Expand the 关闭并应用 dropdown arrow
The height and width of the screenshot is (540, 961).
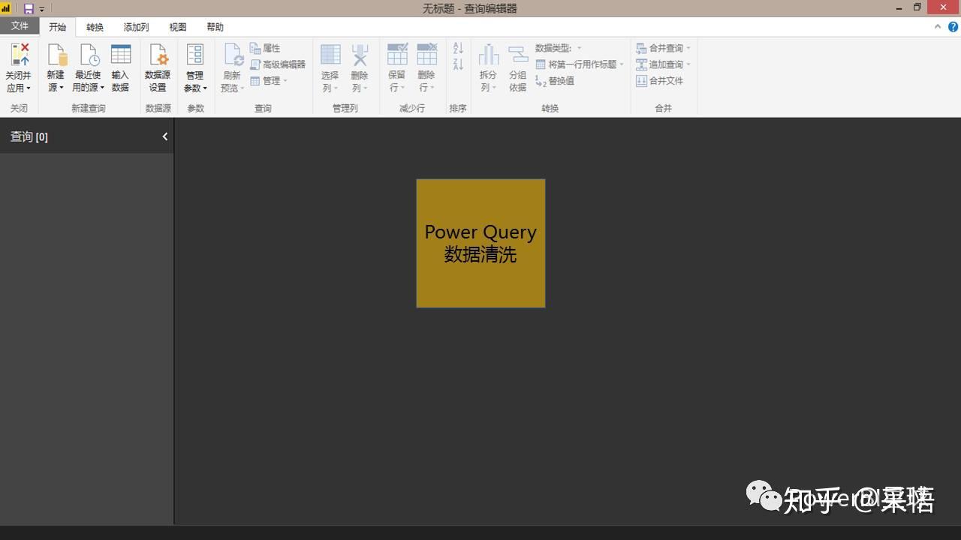click(29, 88)
